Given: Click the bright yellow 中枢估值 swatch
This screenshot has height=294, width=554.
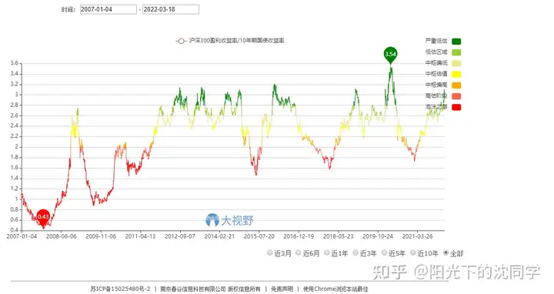Looking at the screenshot, I should (456, 74).
